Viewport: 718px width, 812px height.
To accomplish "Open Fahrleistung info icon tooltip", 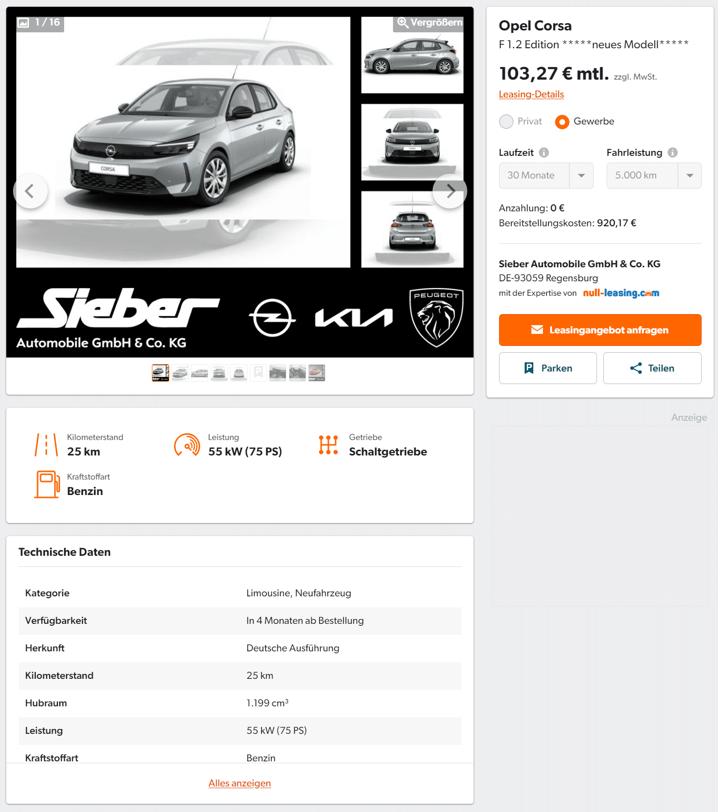I will 673,152.
